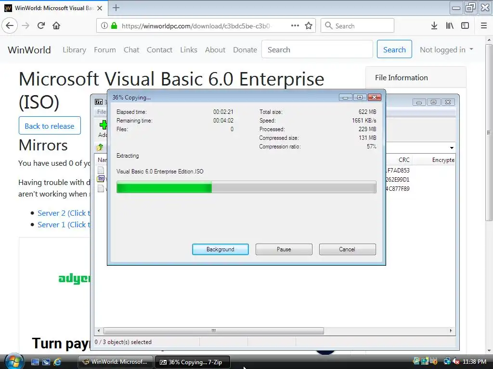Open page actions three-dot menu

pyautogui.click(x=295, y=26)
